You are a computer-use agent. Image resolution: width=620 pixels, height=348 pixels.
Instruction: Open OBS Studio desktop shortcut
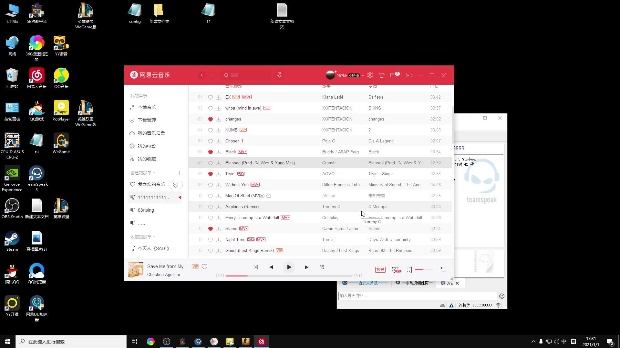coord(12,209)
